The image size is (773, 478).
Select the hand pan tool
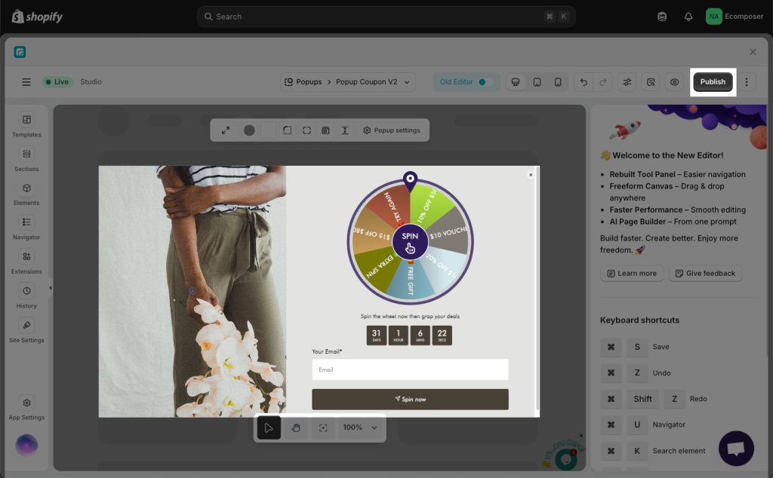coord(296,427)
